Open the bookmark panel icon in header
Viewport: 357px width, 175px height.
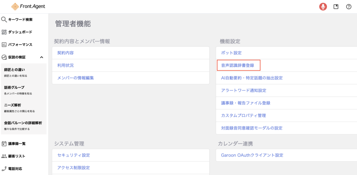[x=336, y=7]
